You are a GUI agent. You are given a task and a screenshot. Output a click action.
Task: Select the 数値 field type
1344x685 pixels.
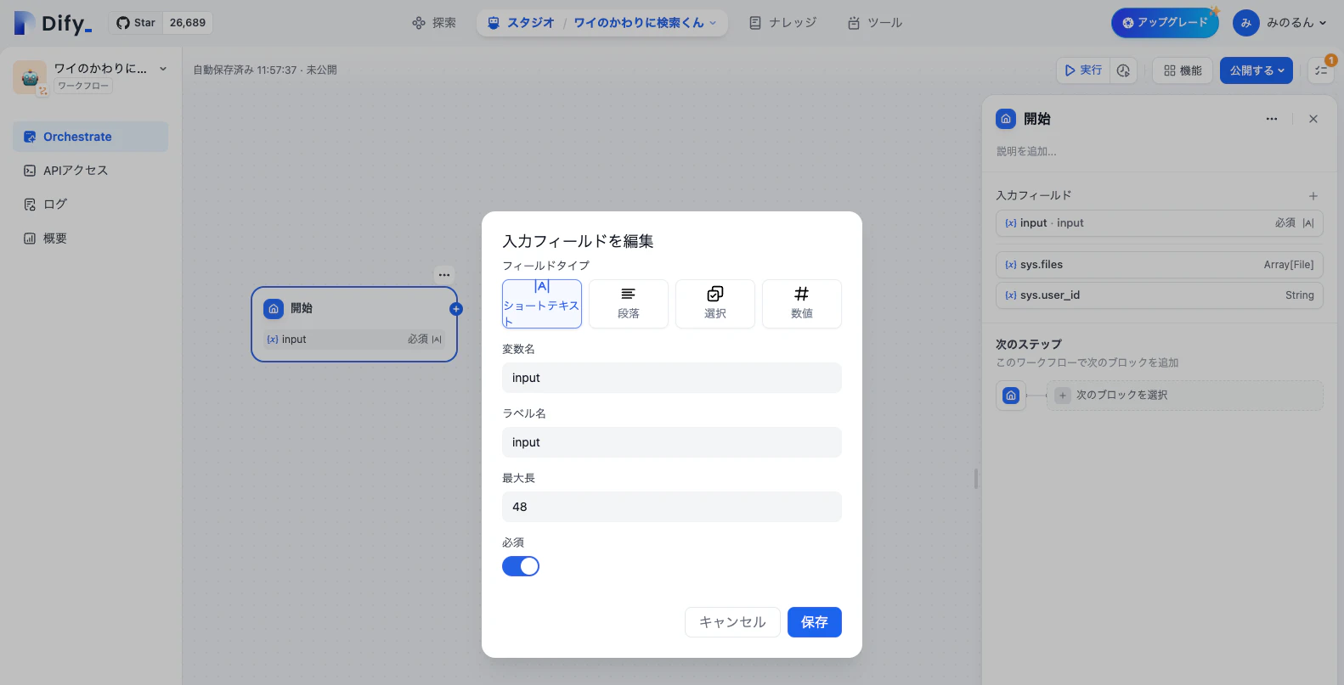tap(802, 304)
